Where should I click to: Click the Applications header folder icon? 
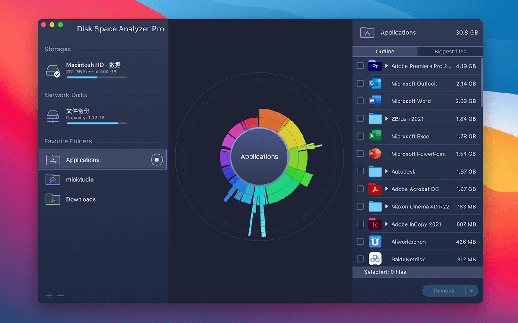pos(367,33)
